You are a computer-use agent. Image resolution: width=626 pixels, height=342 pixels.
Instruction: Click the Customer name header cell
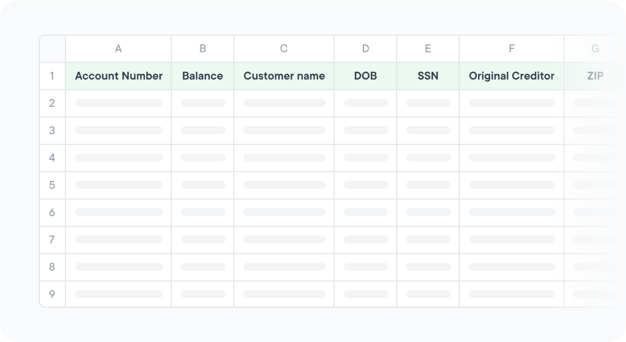click(x=284, y=76)
